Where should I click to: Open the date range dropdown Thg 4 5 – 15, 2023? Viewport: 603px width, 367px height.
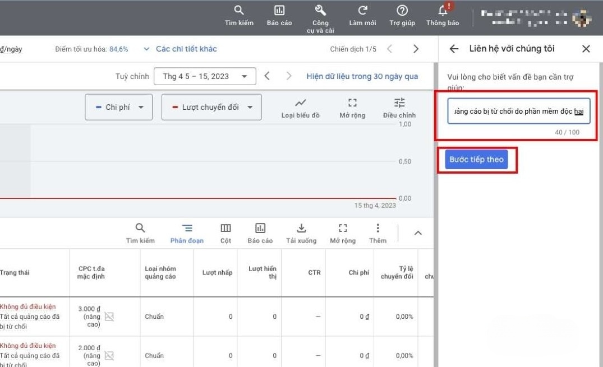(x=205, y=76)
